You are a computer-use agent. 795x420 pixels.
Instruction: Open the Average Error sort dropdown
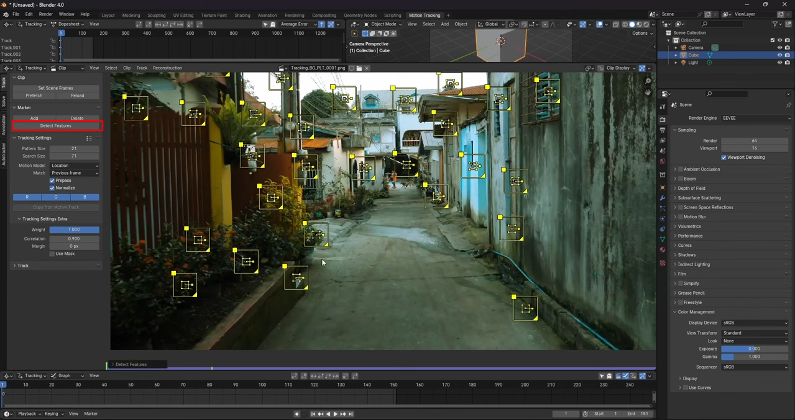[298, 24]
